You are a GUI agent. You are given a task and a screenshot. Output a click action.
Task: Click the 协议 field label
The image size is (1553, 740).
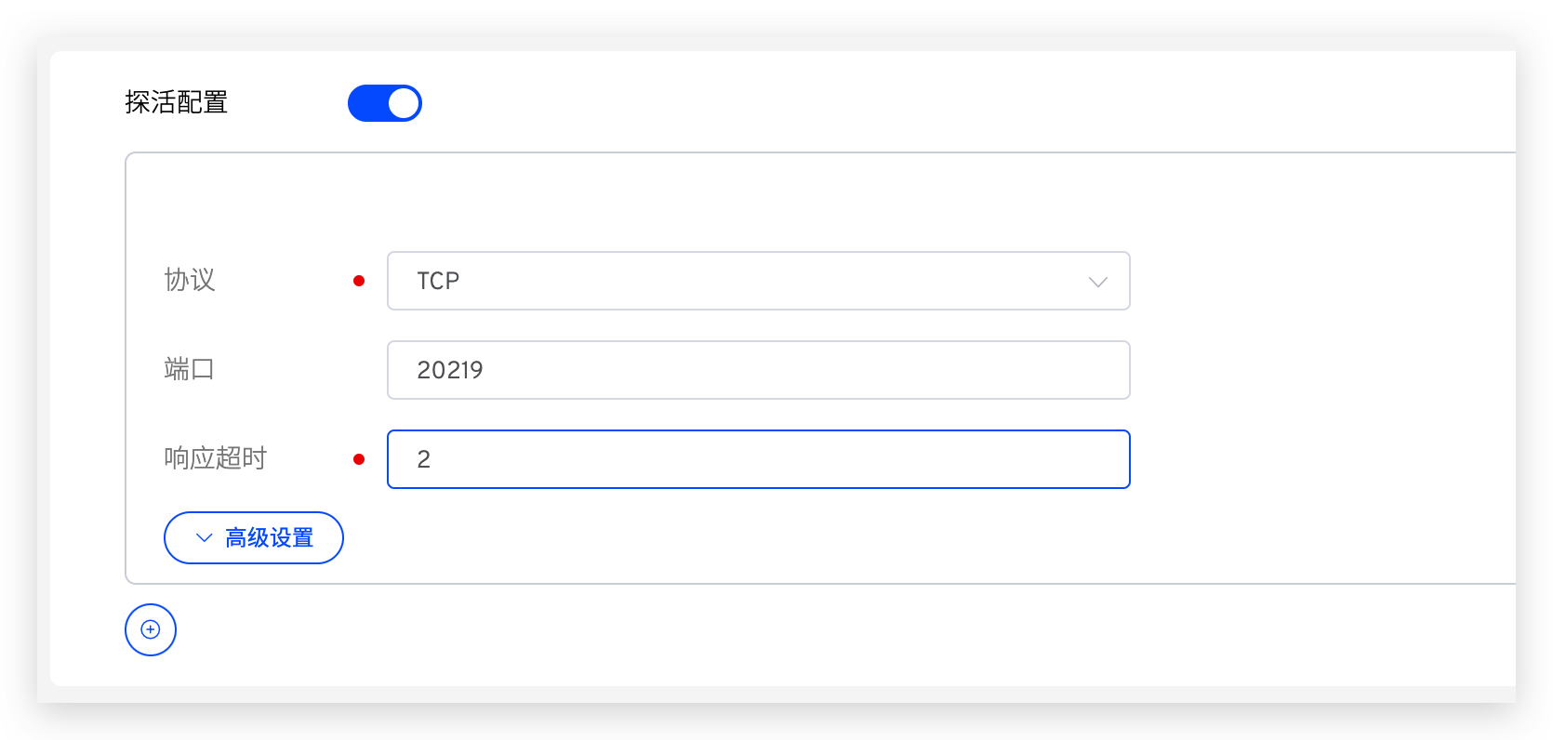[x=190, y=280]
